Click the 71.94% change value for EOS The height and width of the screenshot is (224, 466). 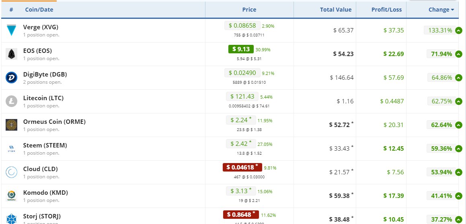(x=441, y=54)
